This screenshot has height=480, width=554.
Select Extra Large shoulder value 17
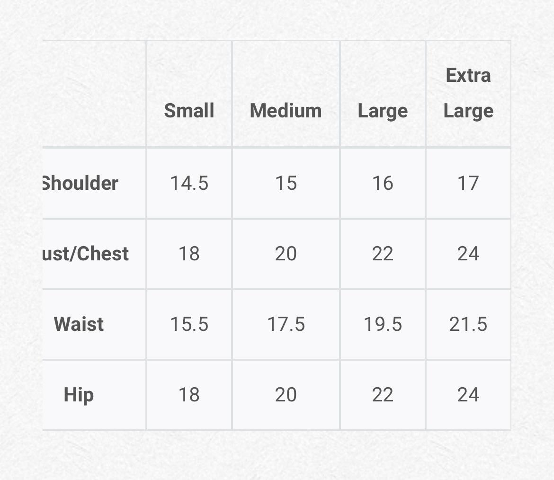click(x=468, y=183)
